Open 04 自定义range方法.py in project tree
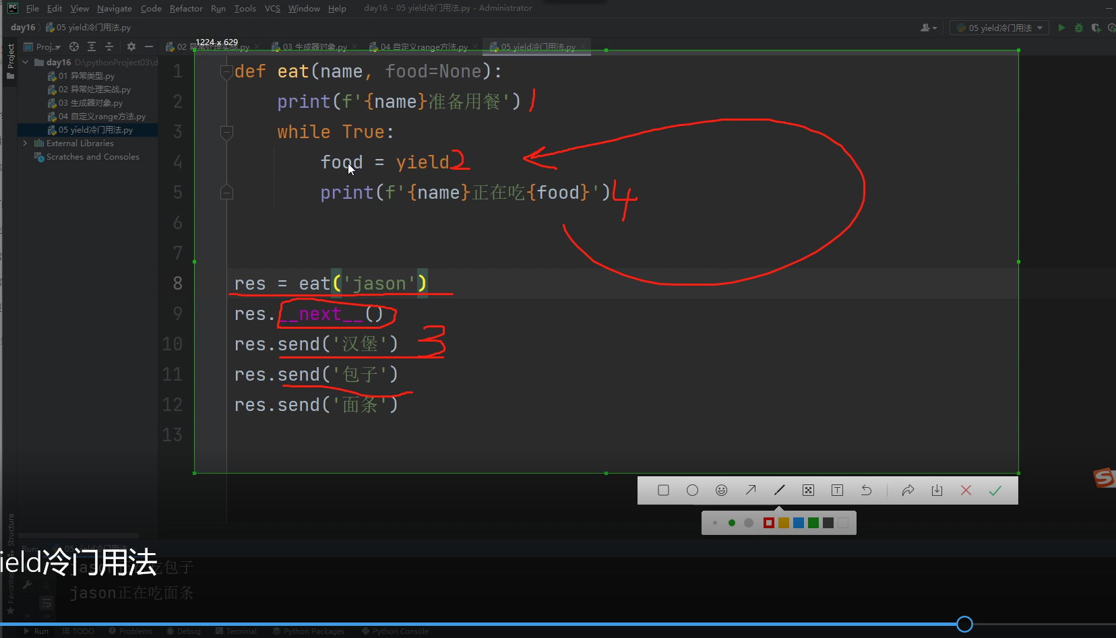The image size is (1116, 638). [96, 116]
